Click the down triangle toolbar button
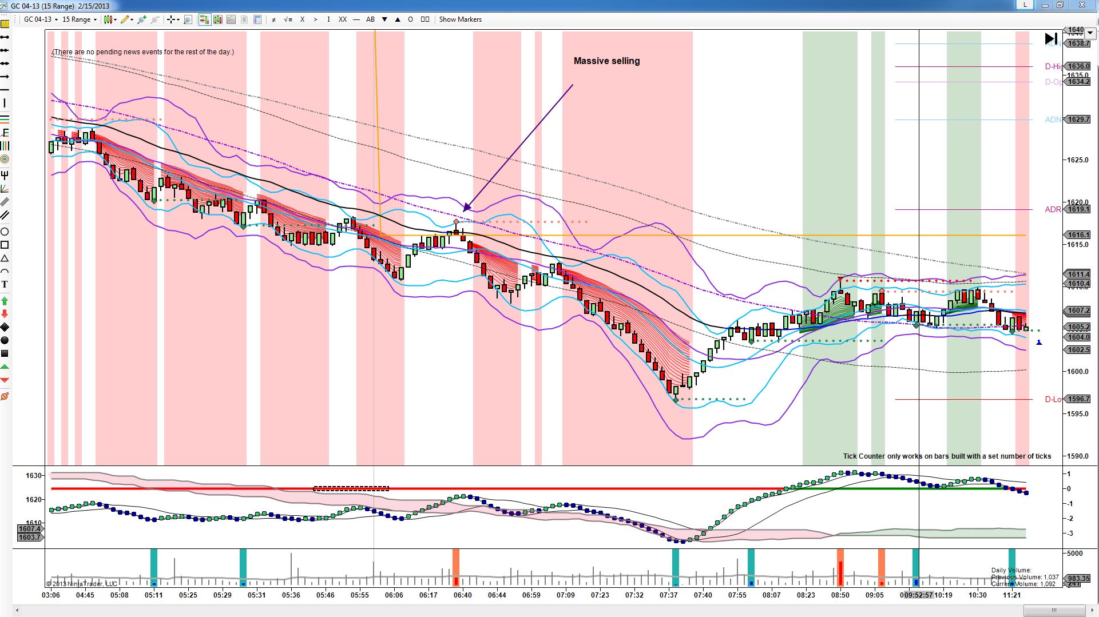The height and width of the screenshot is (617, 1099). (x=384, y=19)
